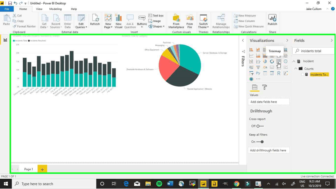
Task: Collapse the Fields pane chevron
Action: tap(331, 40)
